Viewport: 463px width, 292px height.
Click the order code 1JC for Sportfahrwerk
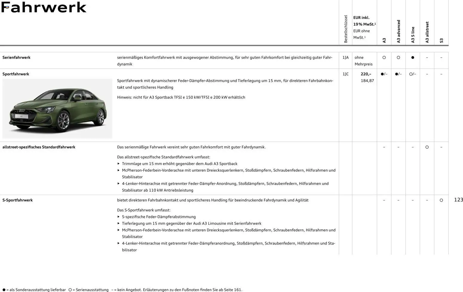point(346,74)
